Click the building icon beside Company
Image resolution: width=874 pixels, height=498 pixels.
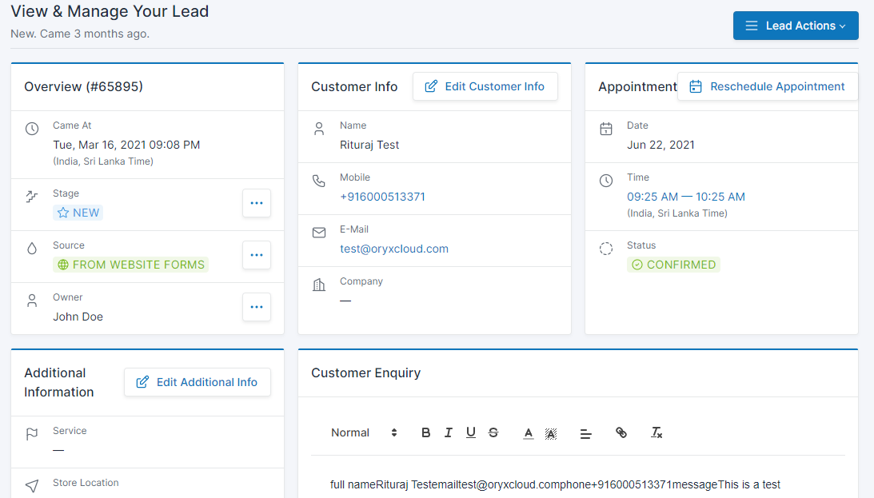[x=319, y=285]
